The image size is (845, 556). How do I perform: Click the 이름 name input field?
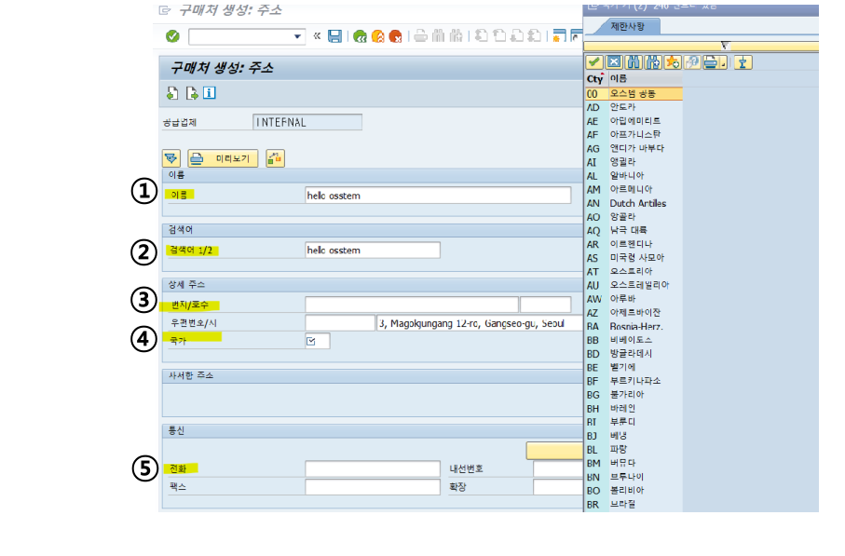pyautogui.click(x=438, y=196)
